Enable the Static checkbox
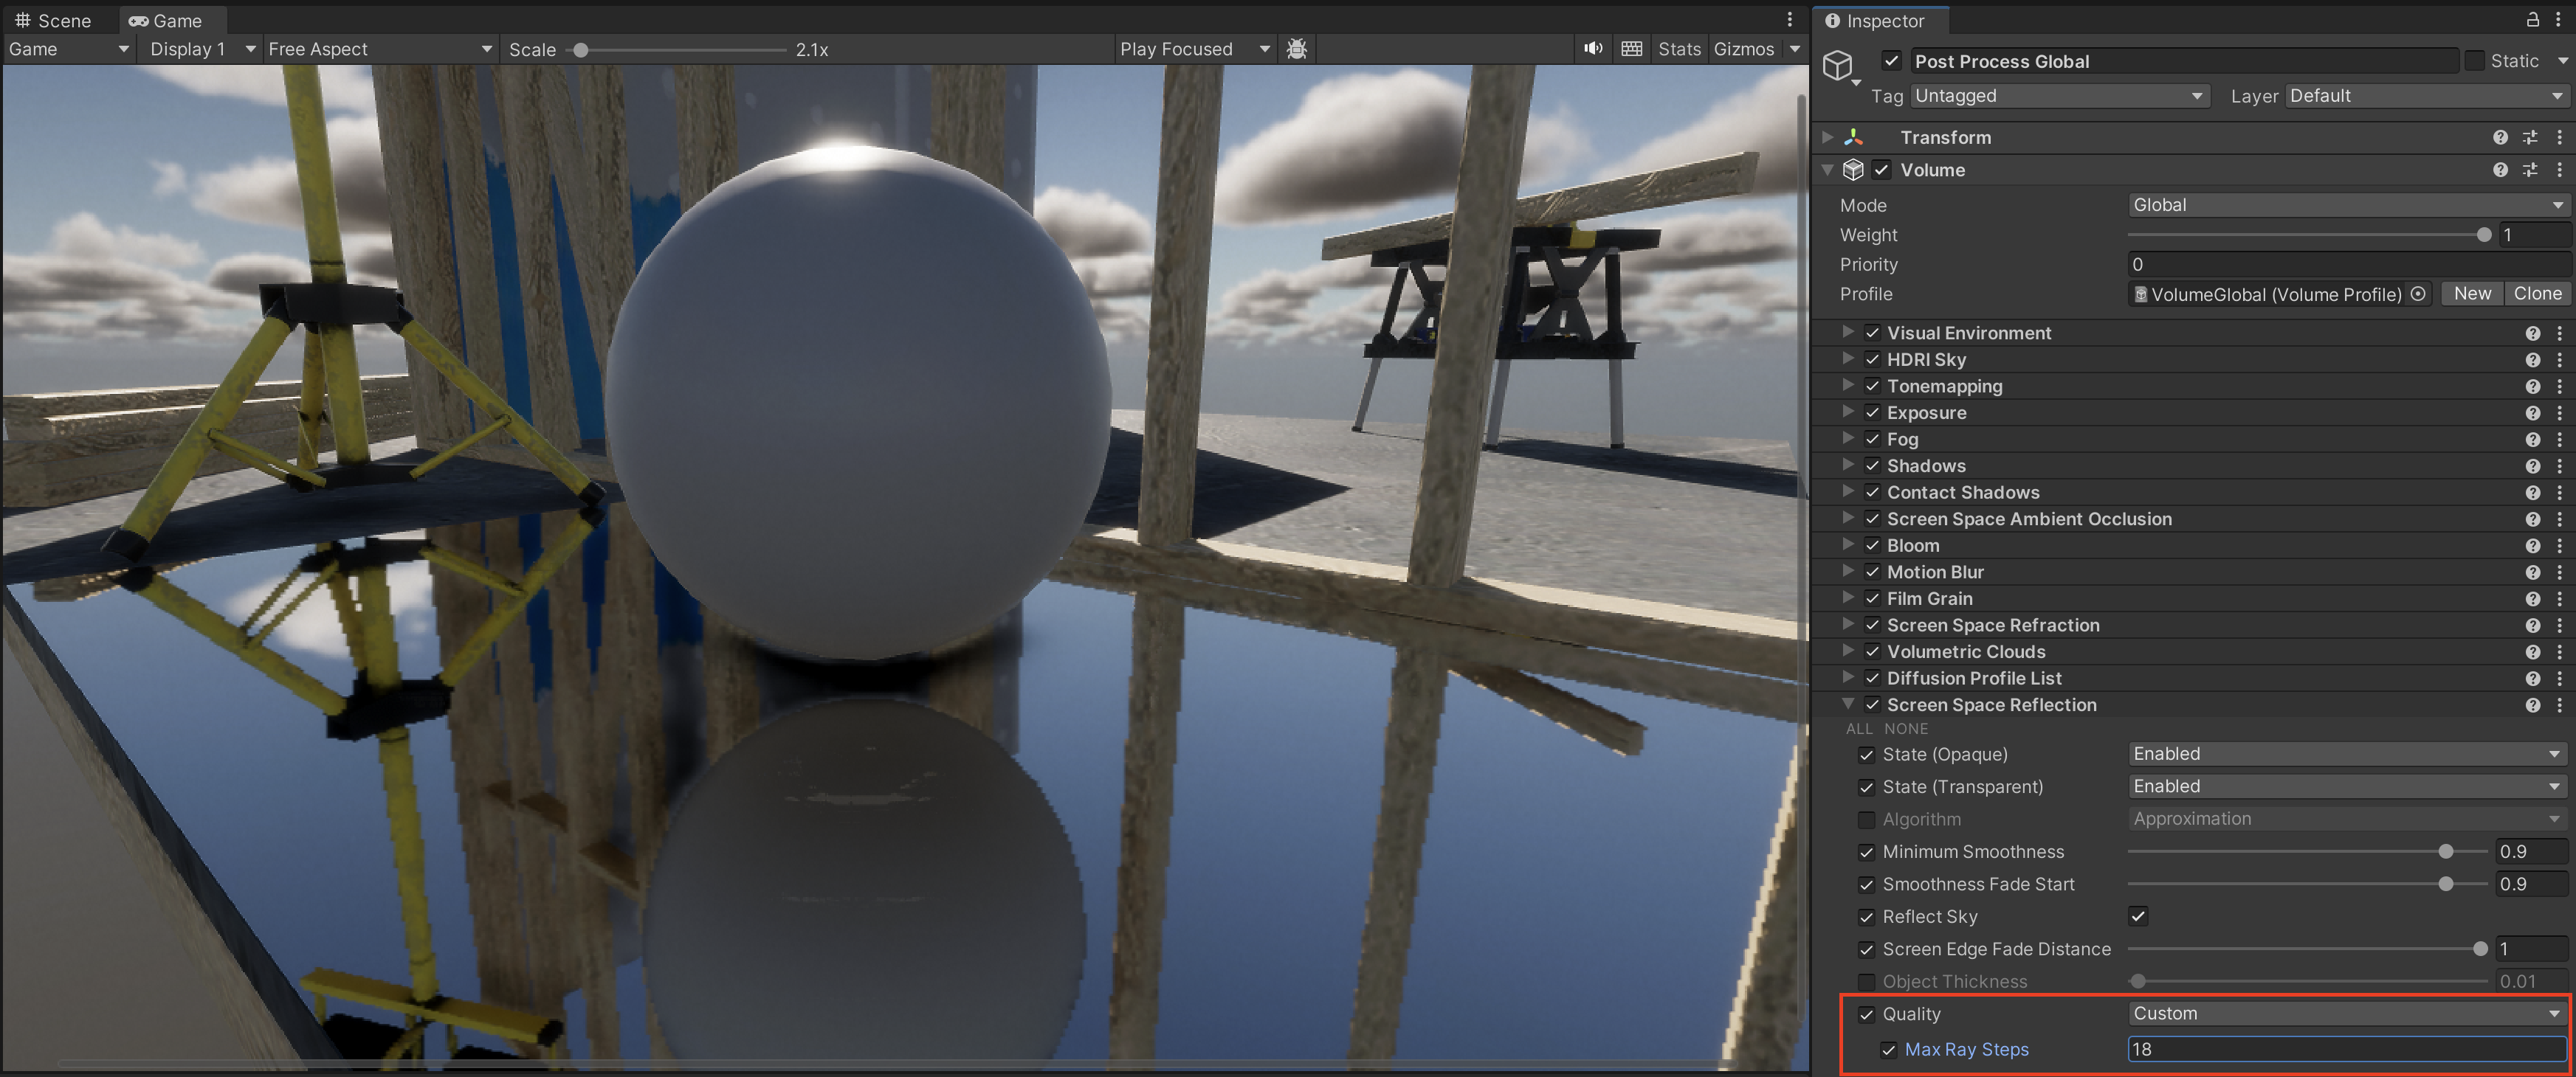 point(2474,61)
